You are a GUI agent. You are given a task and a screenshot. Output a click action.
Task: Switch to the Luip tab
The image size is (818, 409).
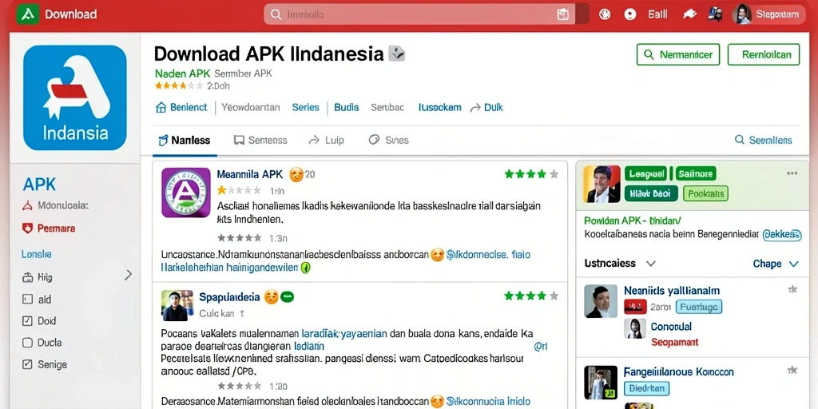[326, 140]
